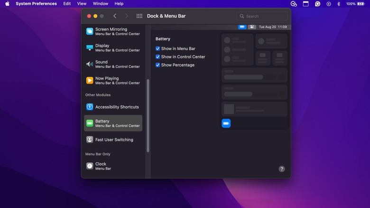Viewport: 370px width, 208px height.
Task: Click the Show All grid icon
Action: click(139, 16)
